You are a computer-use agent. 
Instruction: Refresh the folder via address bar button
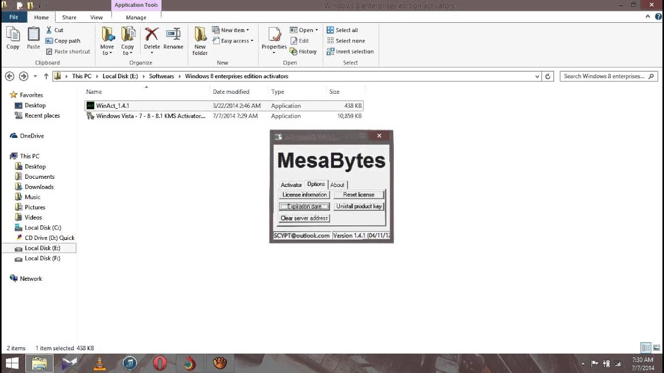[x=548, y=76]
